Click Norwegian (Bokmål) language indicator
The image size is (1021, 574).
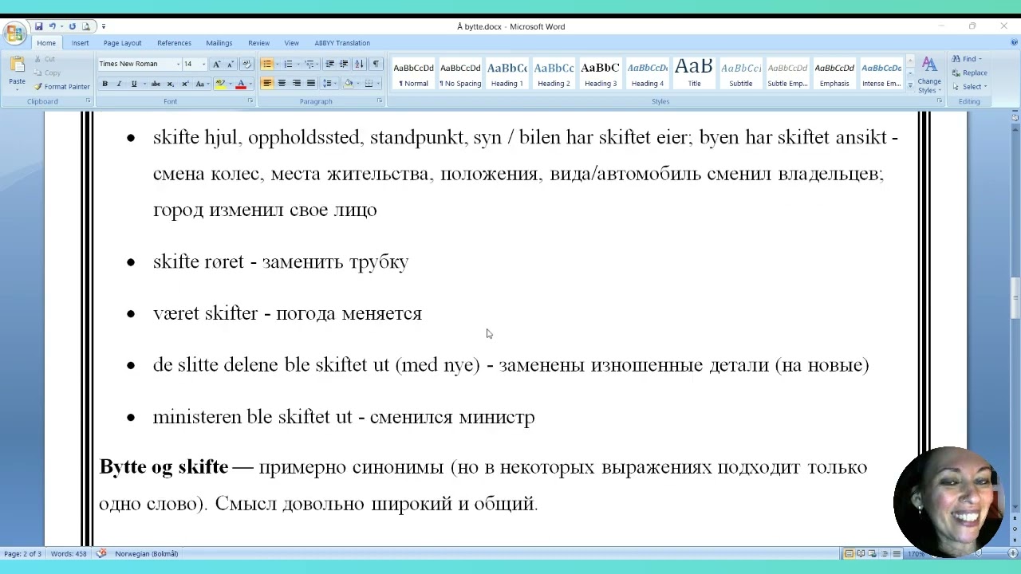[146, 553]
